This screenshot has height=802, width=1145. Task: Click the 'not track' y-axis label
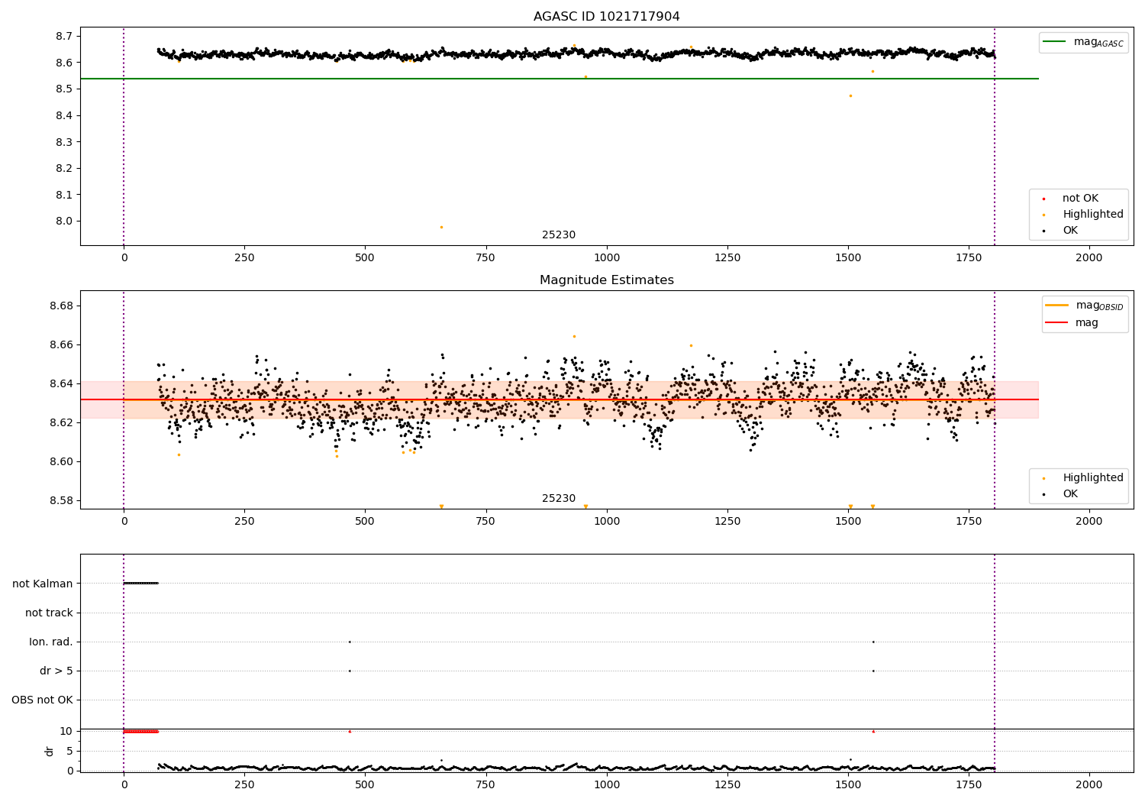[49, 613]
